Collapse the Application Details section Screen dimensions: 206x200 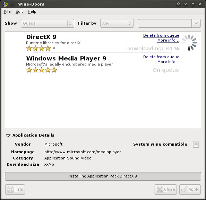8,136
